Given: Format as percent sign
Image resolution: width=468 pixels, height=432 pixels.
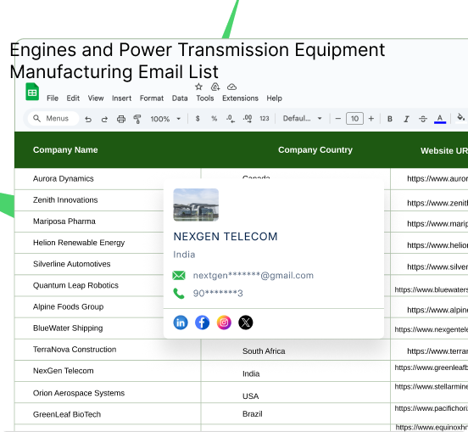Looking at the screenshot, I should (214, 119).
